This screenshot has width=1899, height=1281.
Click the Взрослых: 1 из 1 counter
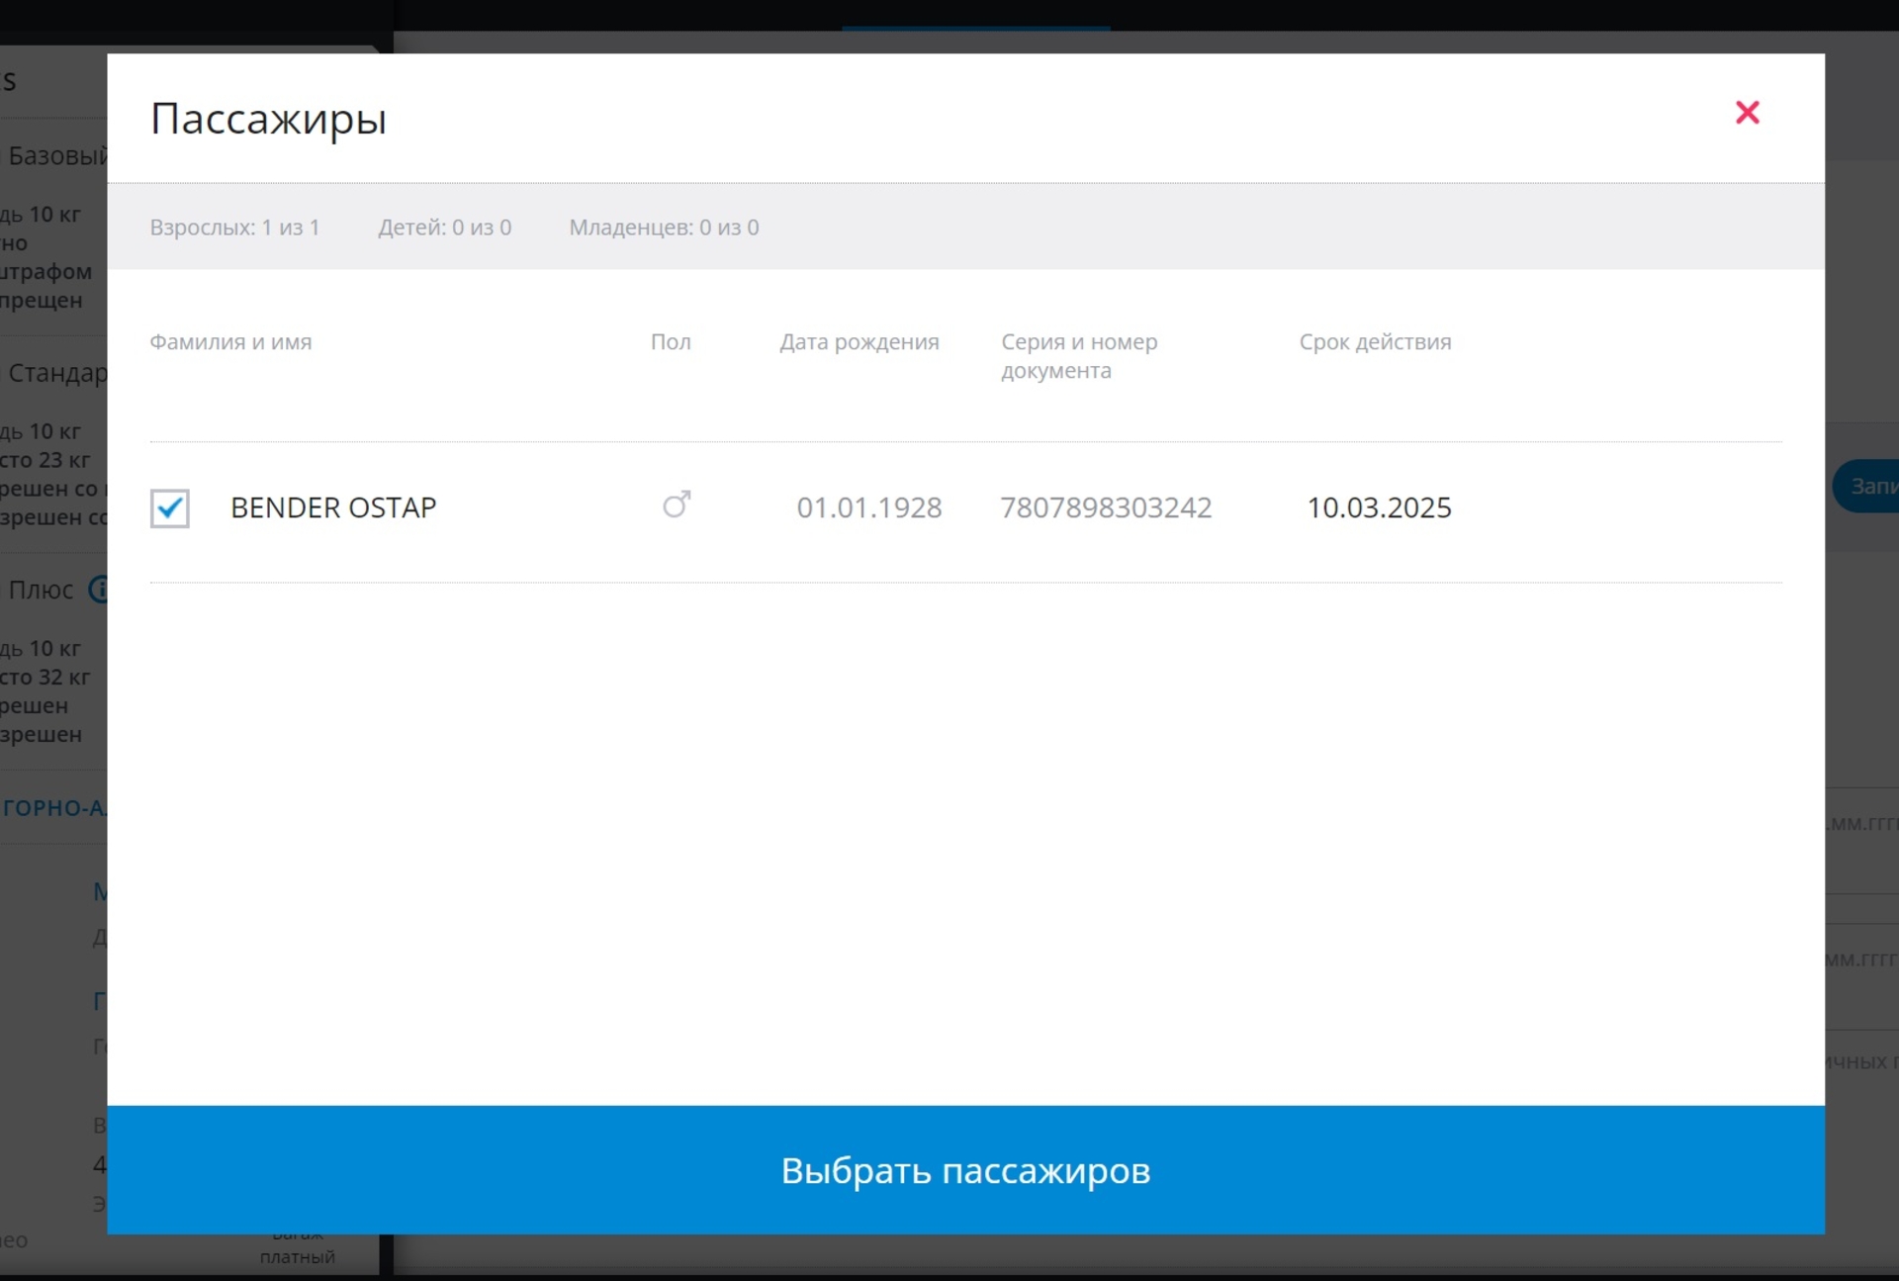pos(234,228)
